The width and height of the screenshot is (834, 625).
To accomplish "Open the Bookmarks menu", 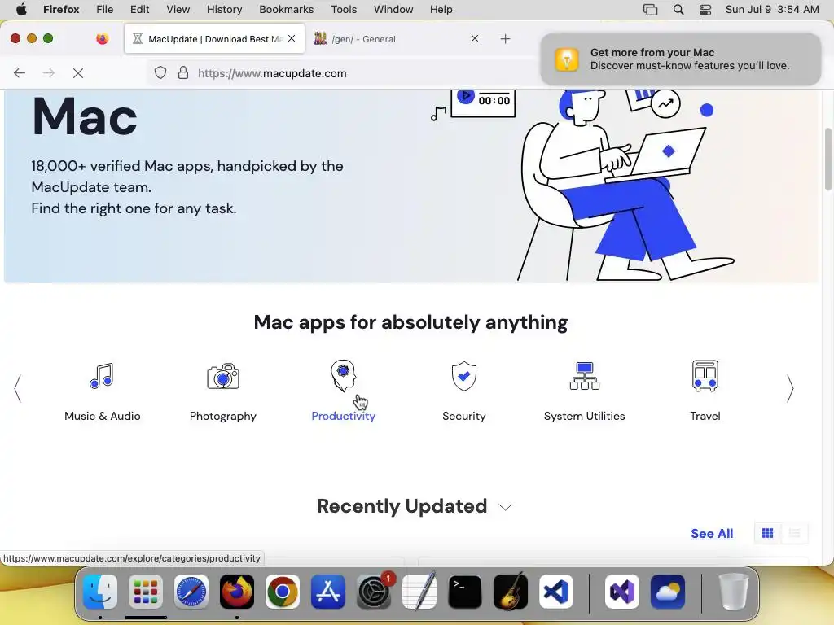I will coord(286,10).
